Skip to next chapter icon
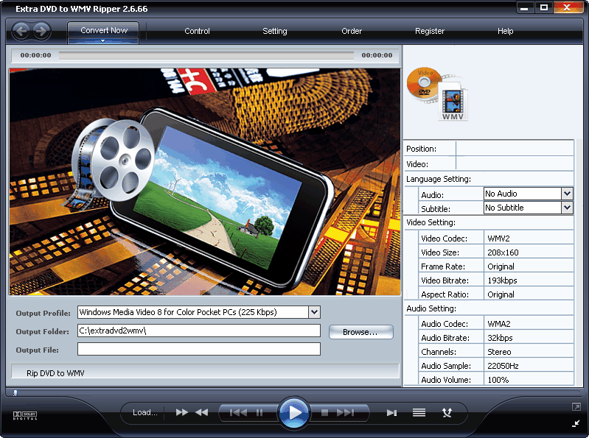The image size is (589, 438). click(x=345, y=413)
